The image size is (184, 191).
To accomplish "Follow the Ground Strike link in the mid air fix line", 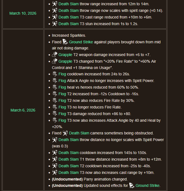I will click(x=81, y=42).
